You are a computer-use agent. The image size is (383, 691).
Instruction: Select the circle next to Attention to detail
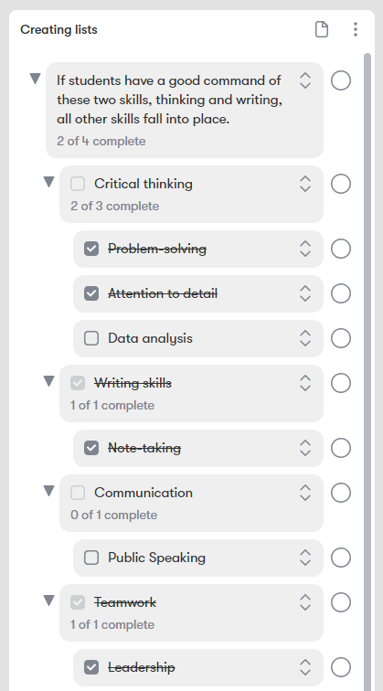pos(341,293)
